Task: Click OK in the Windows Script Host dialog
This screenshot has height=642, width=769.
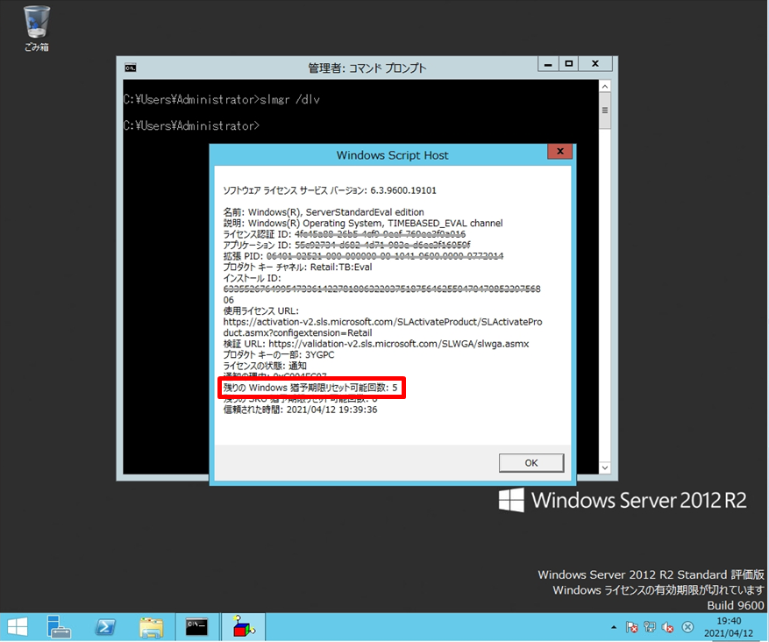Action: pos(531,463)
